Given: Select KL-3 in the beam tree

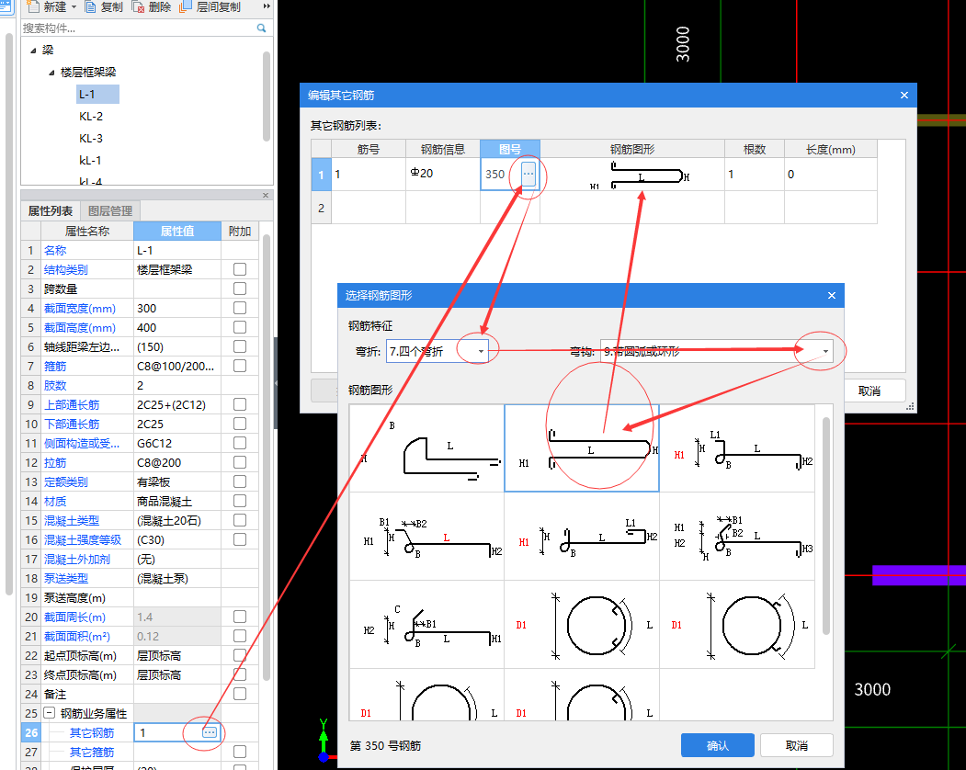Looking at the screenshot, I should click(91, 139).
